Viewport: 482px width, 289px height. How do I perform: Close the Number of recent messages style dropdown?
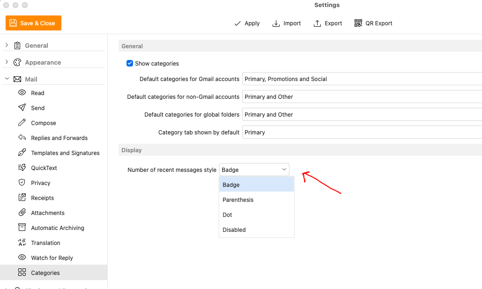click(x=254, y=170)
